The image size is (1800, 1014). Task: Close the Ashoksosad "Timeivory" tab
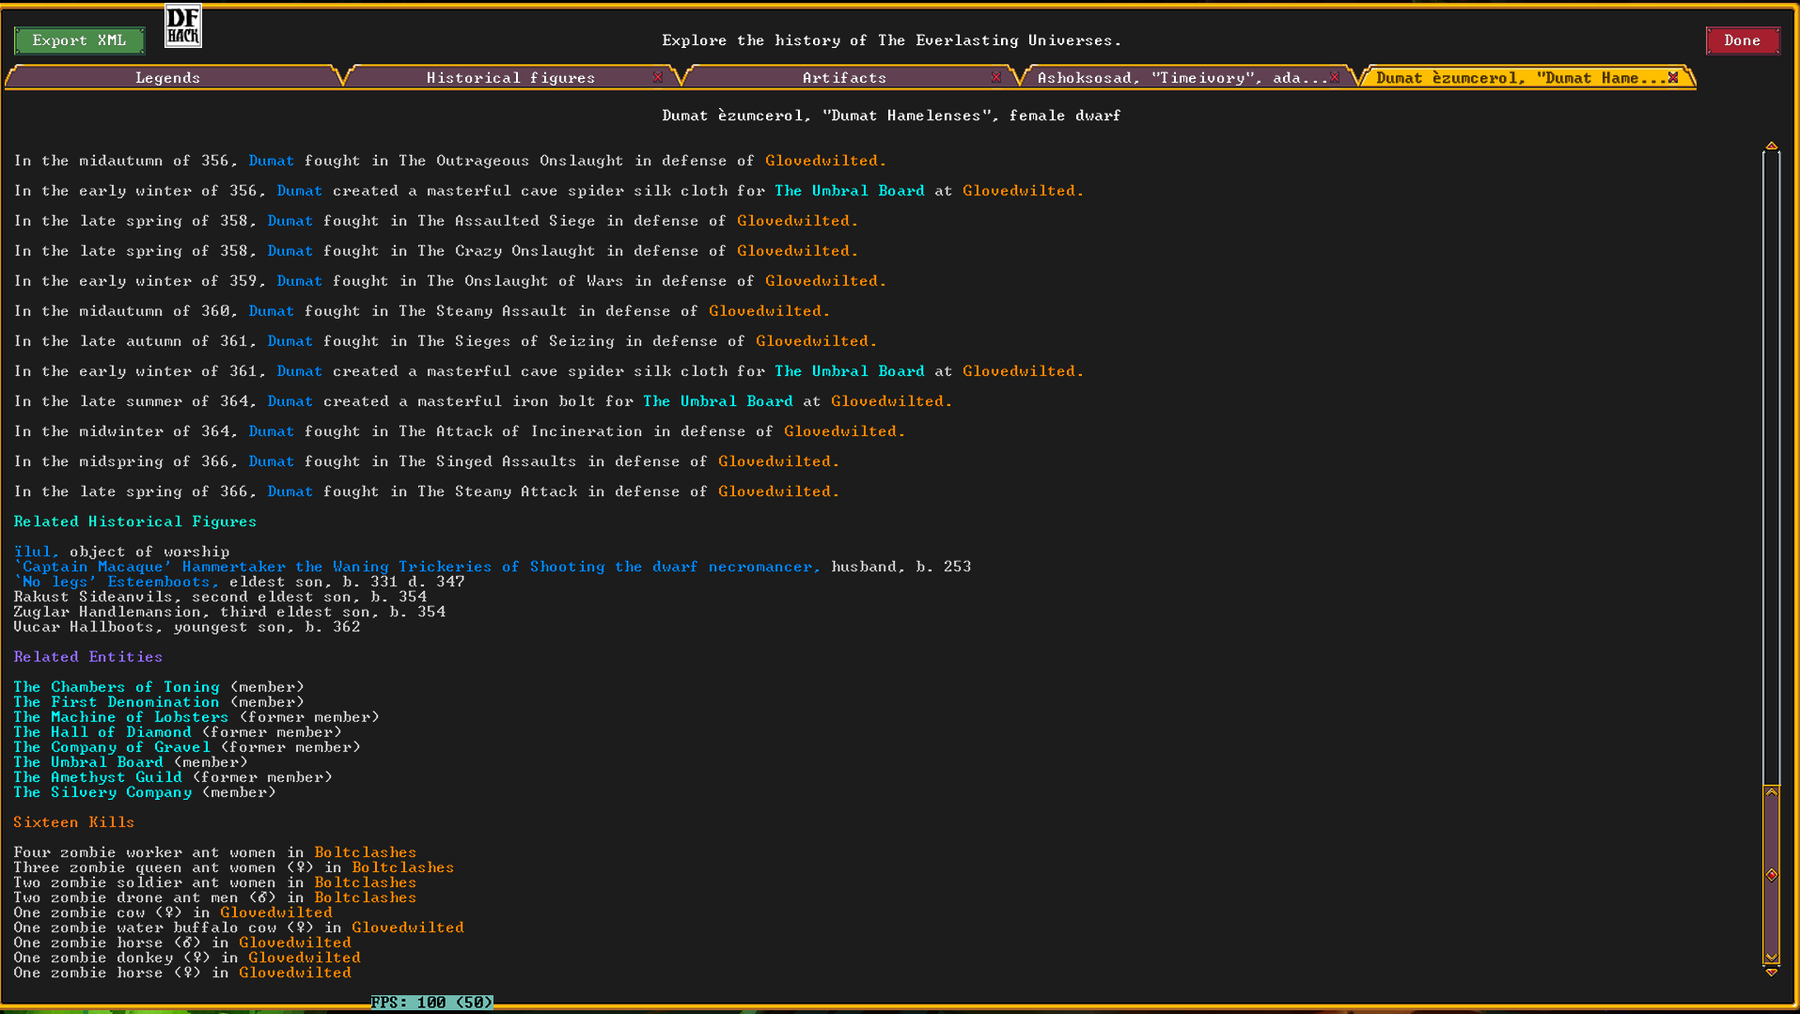1335,77
